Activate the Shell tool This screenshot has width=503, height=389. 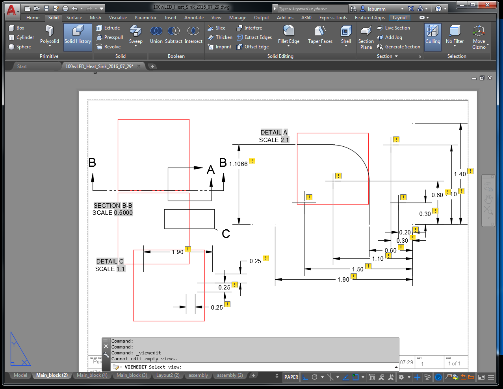(x=346, y=35)
